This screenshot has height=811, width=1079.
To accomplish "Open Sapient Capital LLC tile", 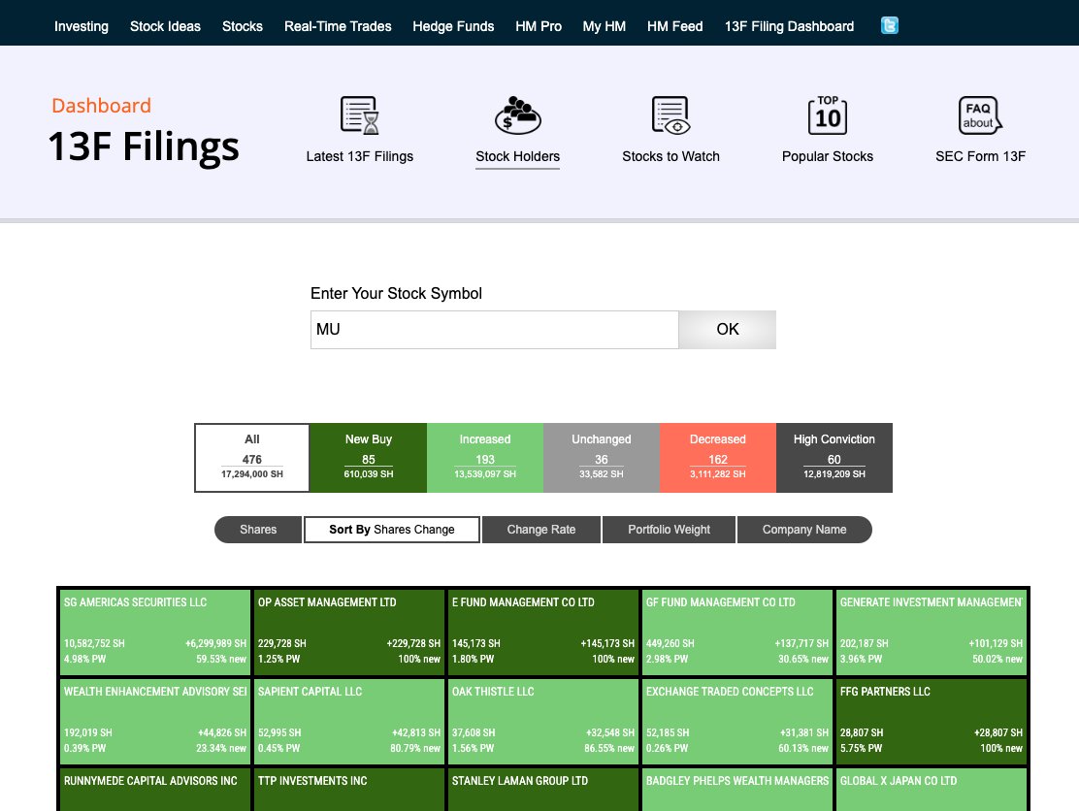I will (x=349, y=721).
